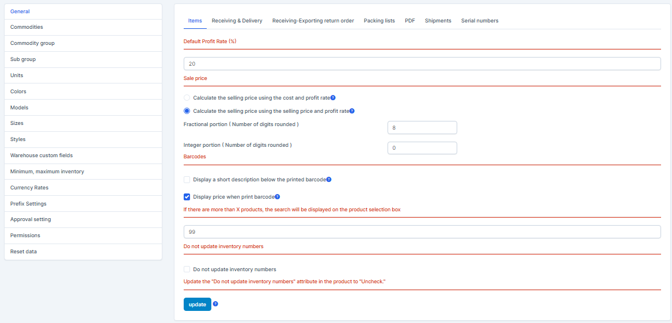Click help icon beside selling price and profit rate
The height and width of the screenshot is (323, 672).
tap(352, 111)
